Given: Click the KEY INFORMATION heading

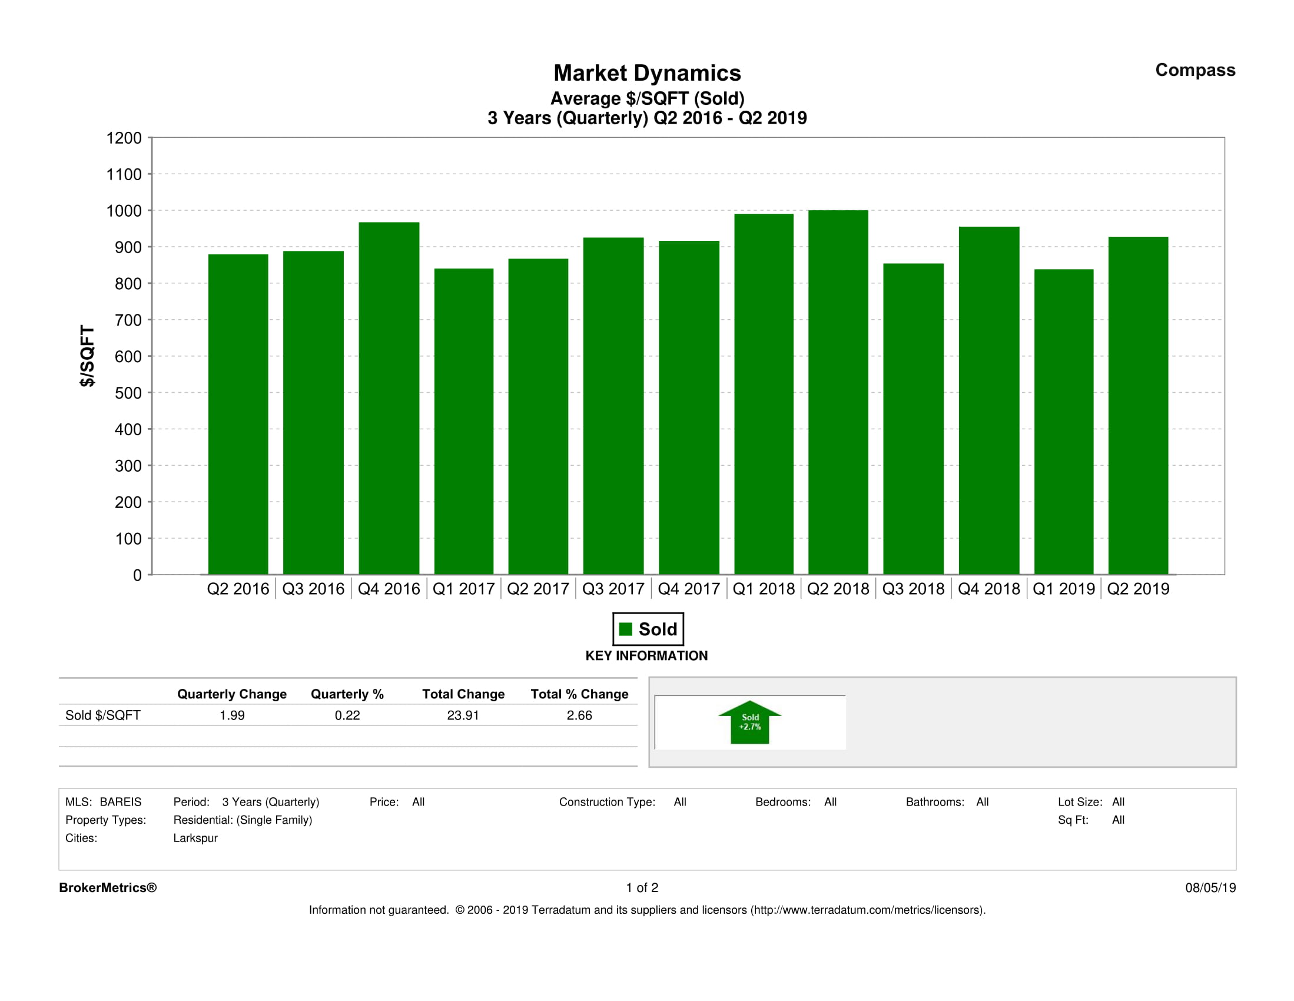Looking at the screenshot, I should click(x=646, y=655).
